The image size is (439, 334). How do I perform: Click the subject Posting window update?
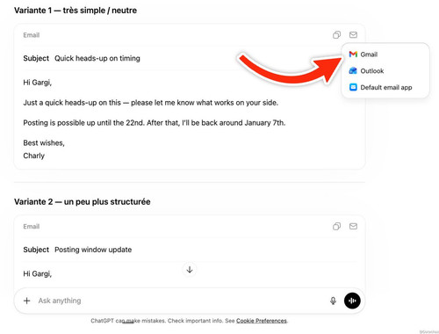pyautogui.click(x=93, y=250)
